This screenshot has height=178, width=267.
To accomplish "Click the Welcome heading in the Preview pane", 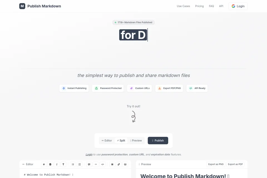I will click(185, 175).
